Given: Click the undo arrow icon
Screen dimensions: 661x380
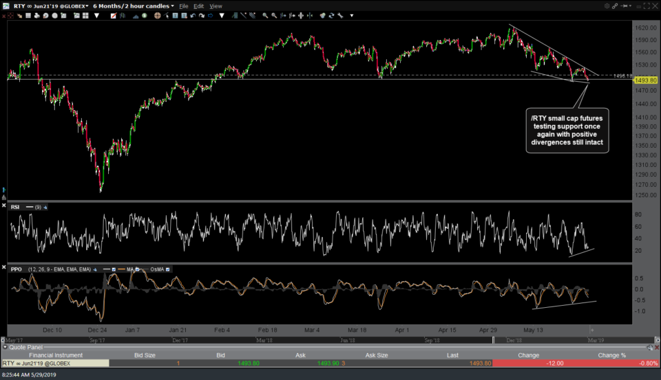Looking at the screenshot, I should point(193,16).
